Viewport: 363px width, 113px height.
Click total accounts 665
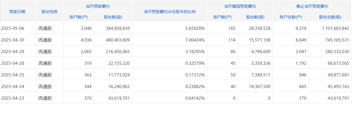click(303, 86)
